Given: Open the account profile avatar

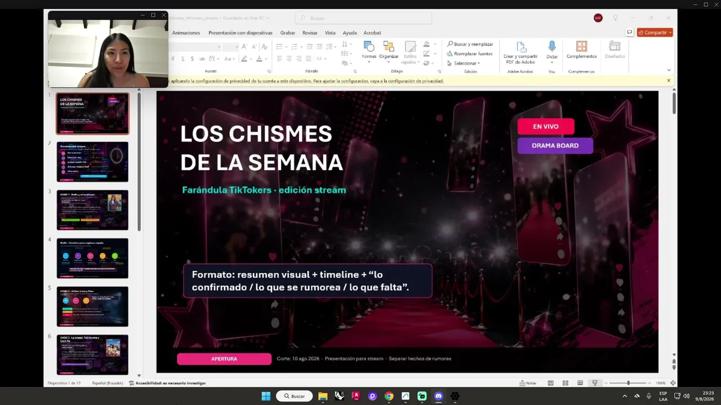Looking at the screenshot, I should click(598, 18).
